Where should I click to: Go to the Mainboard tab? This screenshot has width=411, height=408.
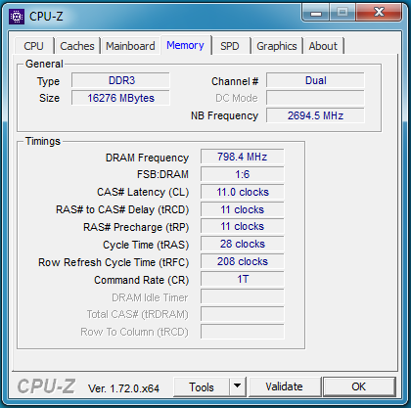point(130,46)
